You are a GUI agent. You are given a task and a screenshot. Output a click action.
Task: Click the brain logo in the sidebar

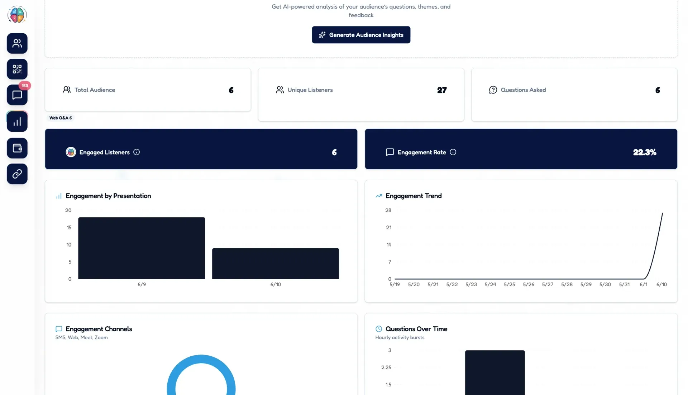point(17,15)
